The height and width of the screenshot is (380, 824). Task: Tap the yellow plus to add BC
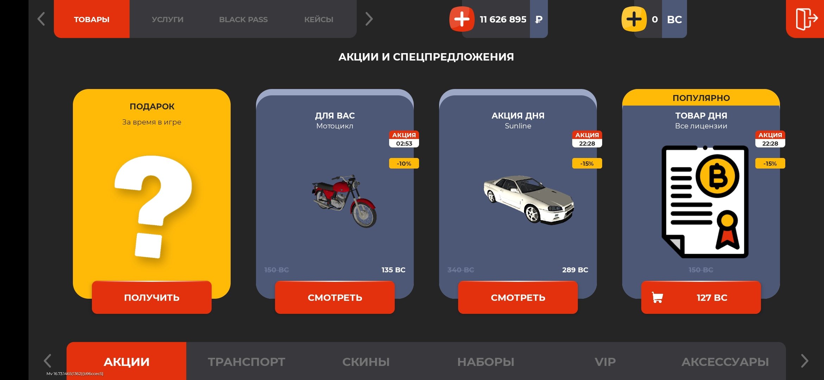coord(634,19)
